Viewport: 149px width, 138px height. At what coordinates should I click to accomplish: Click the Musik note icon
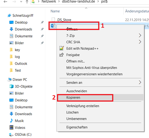coord(11,121)
